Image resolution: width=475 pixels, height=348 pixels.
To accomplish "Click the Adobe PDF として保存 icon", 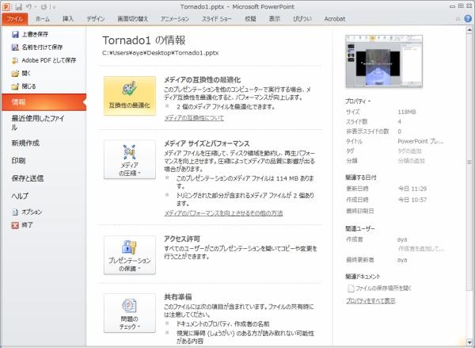I will tap(15, 60).
